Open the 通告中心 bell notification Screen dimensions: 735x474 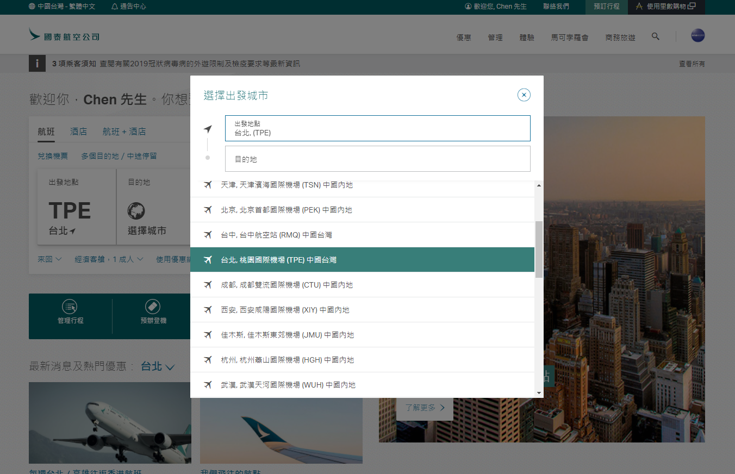(128, 7)
